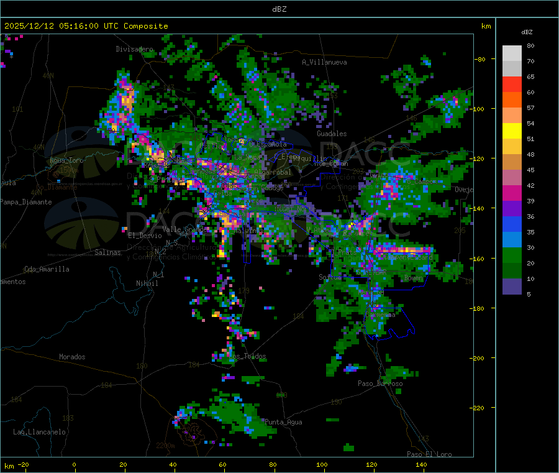Click the 100 km bottom axis label
This screenshot has height=473, width=559.
(322, 464)
